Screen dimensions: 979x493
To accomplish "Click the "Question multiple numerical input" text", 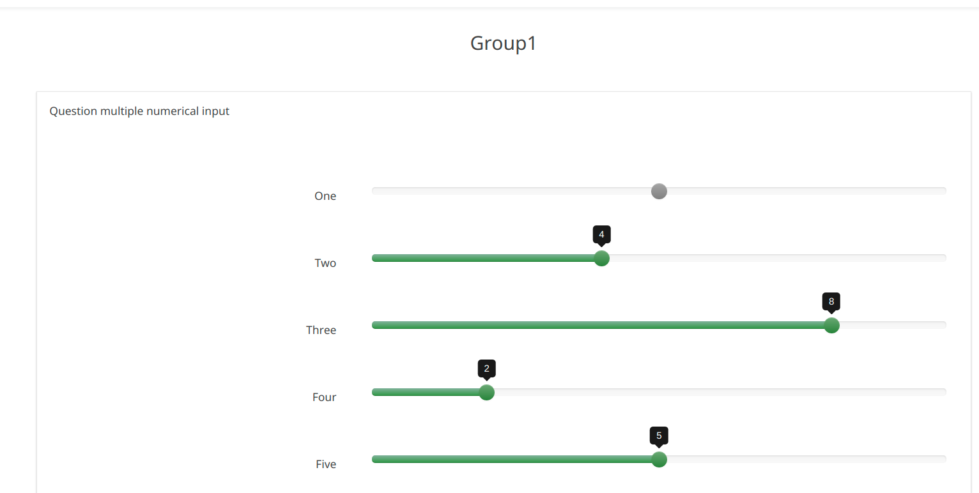I will coord(139,111).
